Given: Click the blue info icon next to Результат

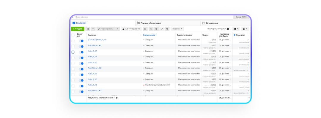Looking at the screenshot, I should coord(235,35).
